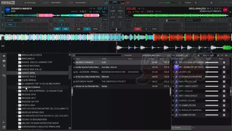Click the search magnifier icon
Viewport: 232px width, 131px height.
[73, 55]
